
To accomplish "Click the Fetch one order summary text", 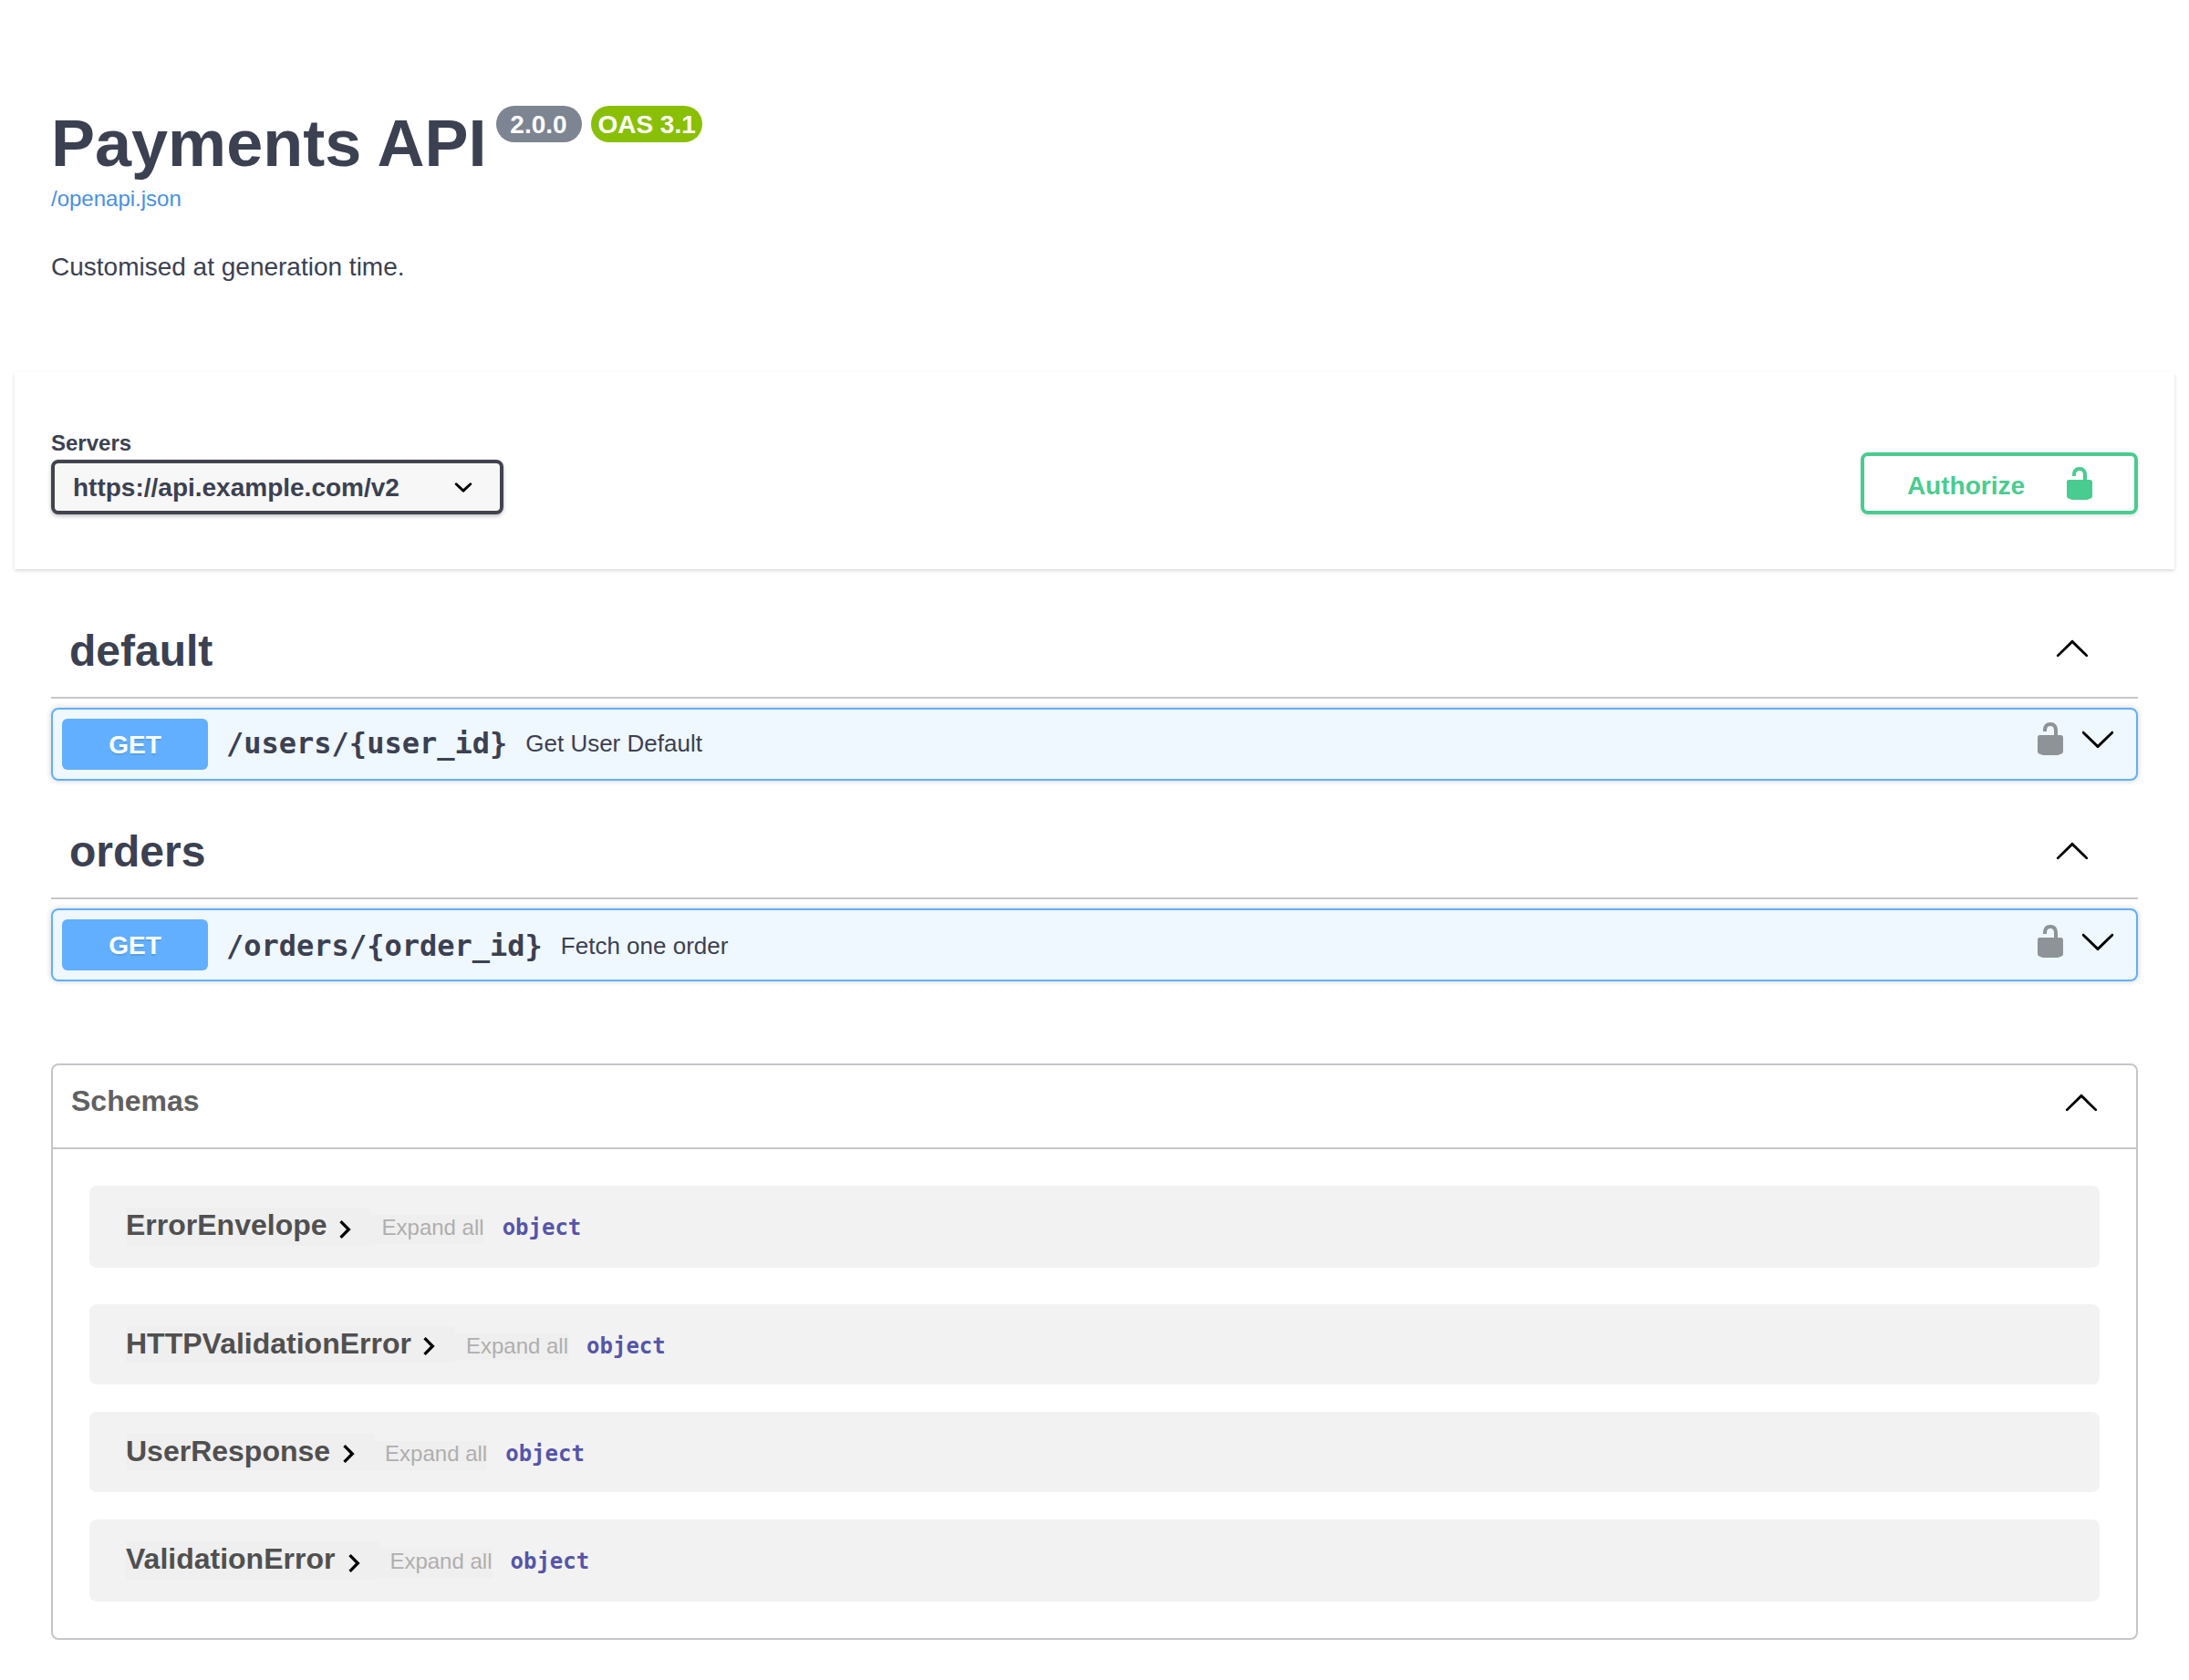I will [644, 946].
